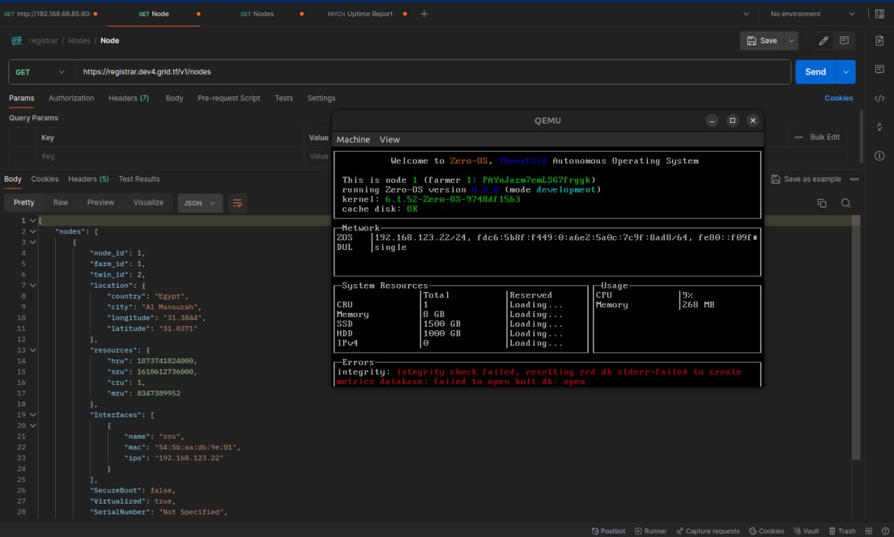894x537 pixels.
Task: Collapse the "nodes" array on line 2
Action: 32,231
